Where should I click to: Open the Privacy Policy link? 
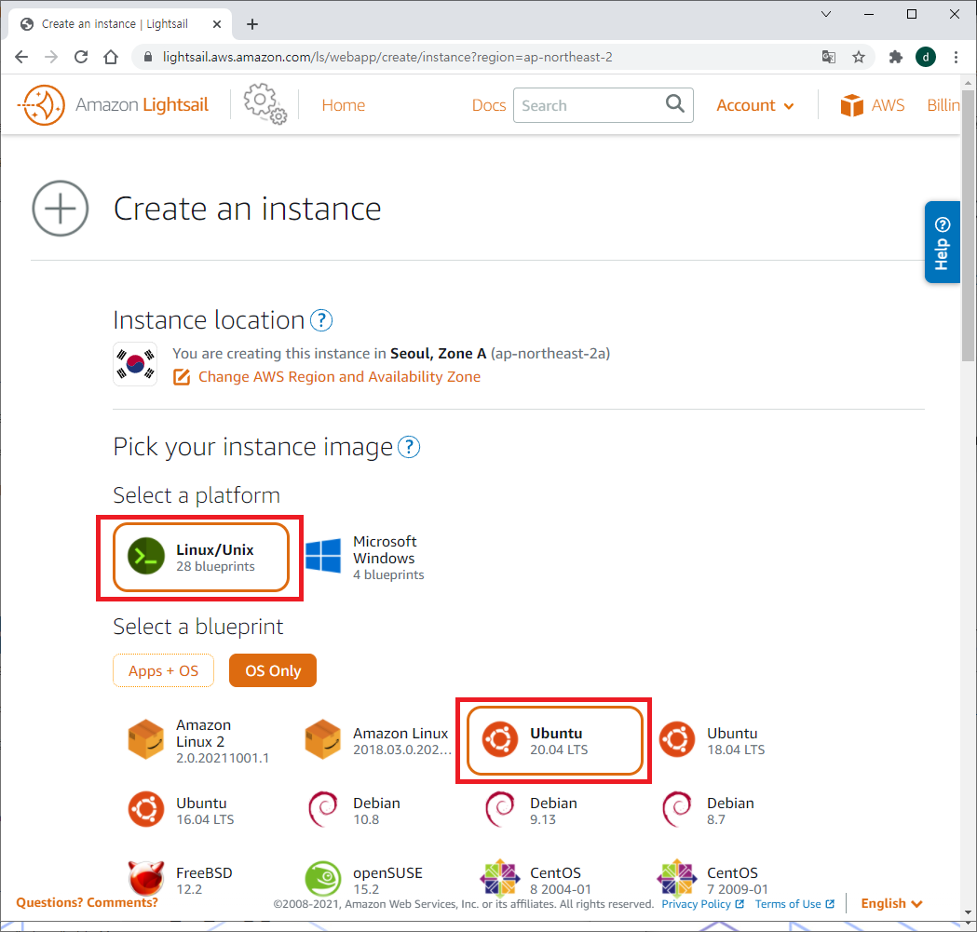pos(702,904)
